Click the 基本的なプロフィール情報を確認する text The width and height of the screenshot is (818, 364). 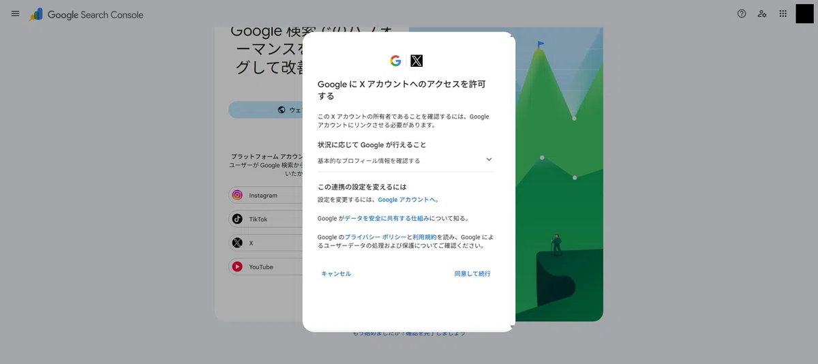pos(369,161)
